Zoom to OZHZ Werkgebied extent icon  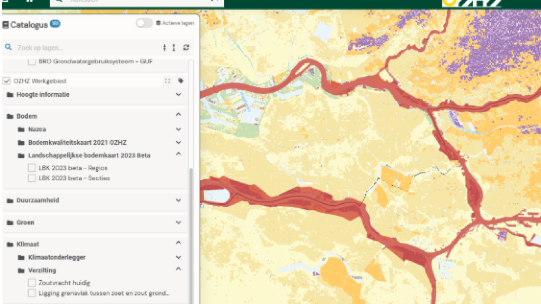168,81
